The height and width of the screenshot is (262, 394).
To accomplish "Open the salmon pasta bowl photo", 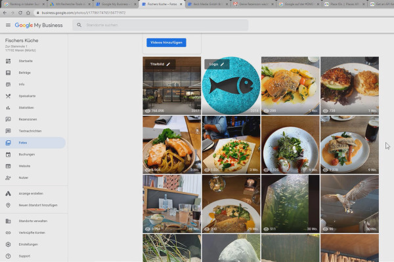I will (x=172, y=145).
